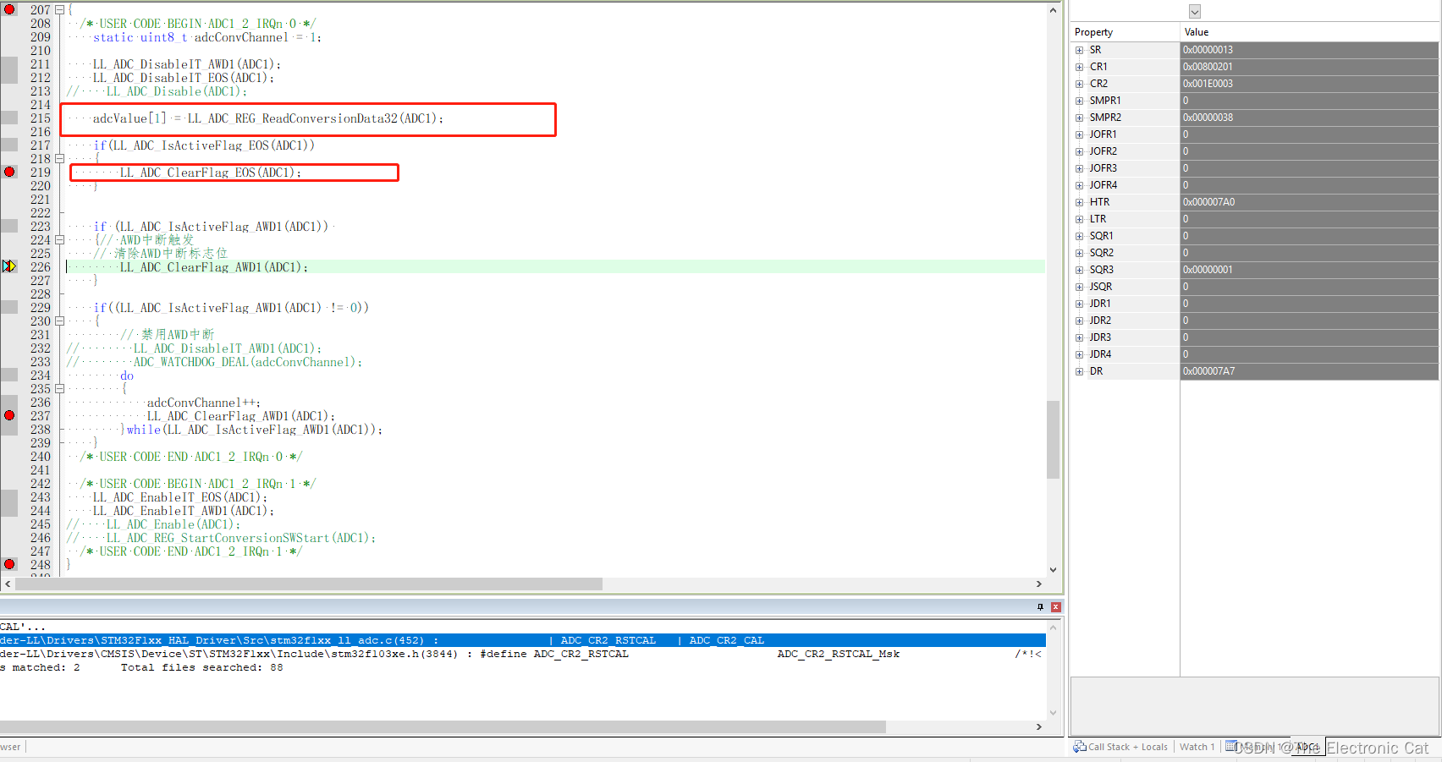This screenshot has width=1442, height=762.
Task: Expand the JOFR4 register
Action: 1079,185
